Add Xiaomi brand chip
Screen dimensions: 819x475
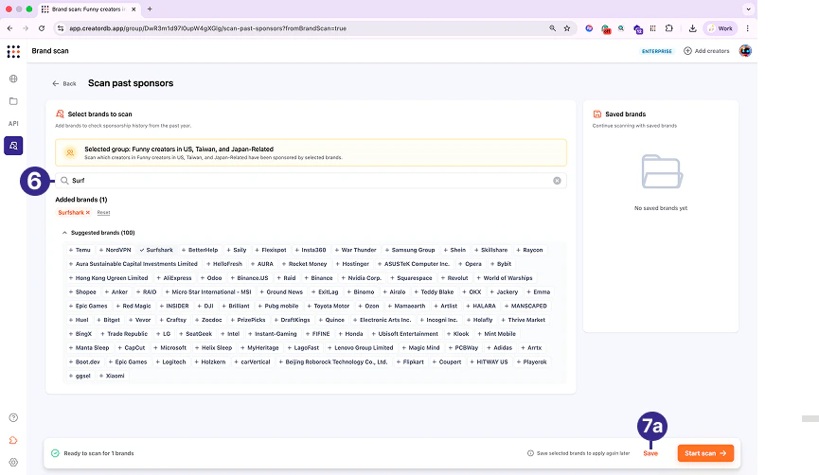click(112, 376)
